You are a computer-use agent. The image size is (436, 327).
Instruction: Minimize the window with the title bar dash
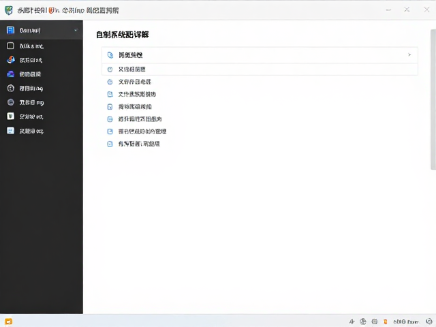click(x=388, y=10)
